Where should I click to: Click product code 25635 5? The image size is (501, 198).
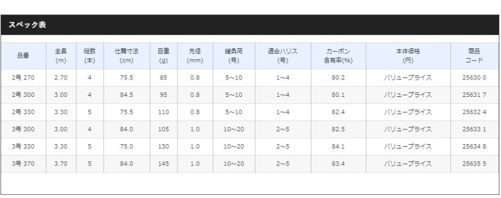tap(474, 164)
